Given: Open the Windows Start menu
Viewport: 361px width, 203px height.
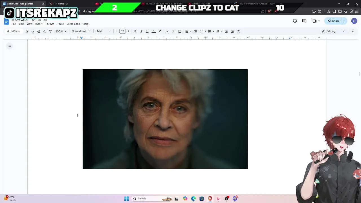Looking at the screenshot, I should pos(126,198).
